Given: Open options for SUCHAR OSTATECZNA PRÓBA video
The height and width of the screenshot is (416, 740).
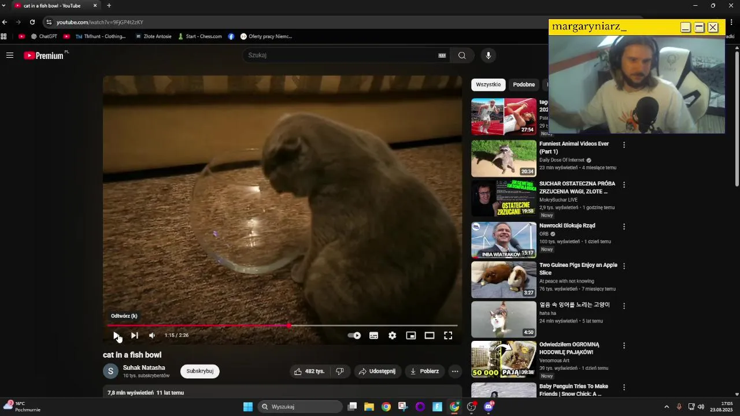Looking at the screenshot, I should 624,185.
